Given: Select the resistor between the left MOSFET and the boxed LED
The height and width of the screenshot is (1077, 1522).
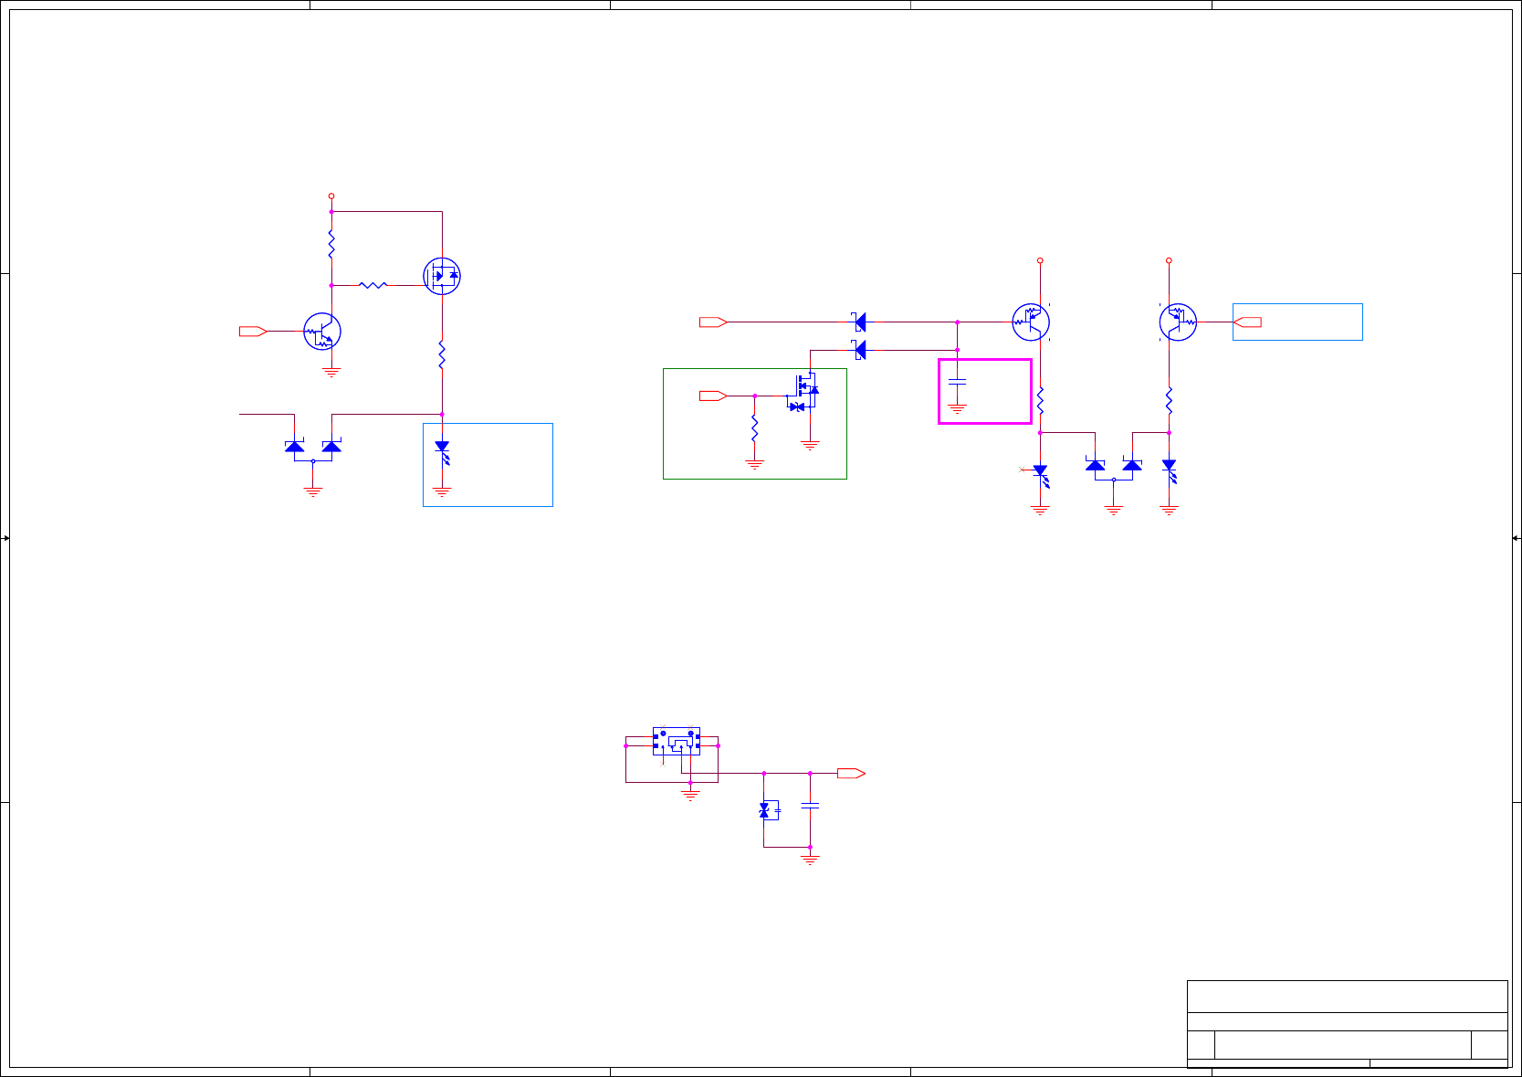Looking at the screenshot, I should [x=442, y=354].
